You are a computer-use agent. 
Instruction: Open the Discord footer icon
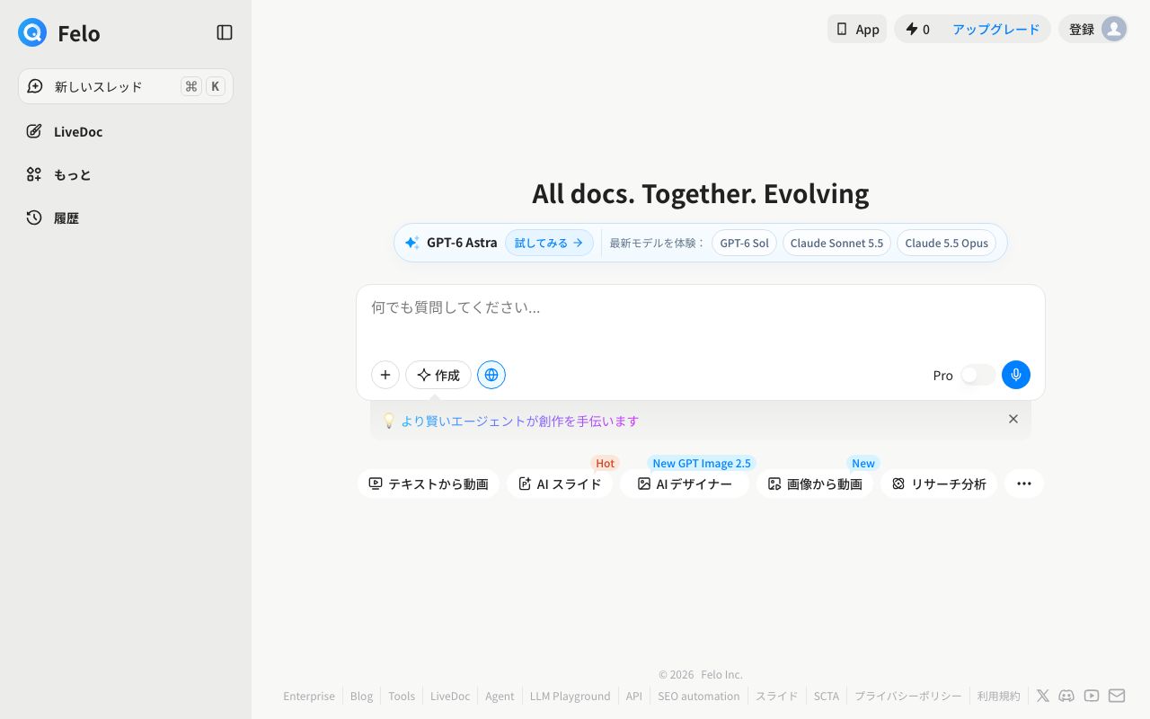pos(1066,696)
